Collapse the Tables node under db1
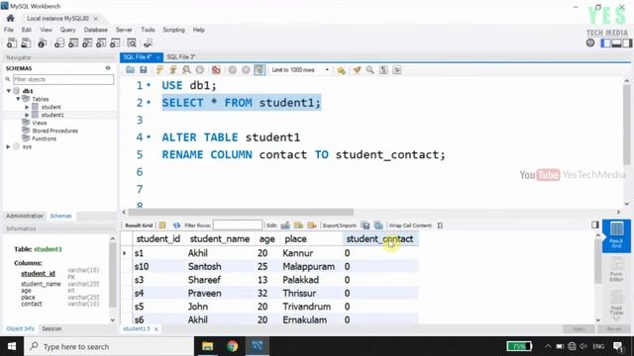Screen dimensions: 634x356 tap(18, 99)
